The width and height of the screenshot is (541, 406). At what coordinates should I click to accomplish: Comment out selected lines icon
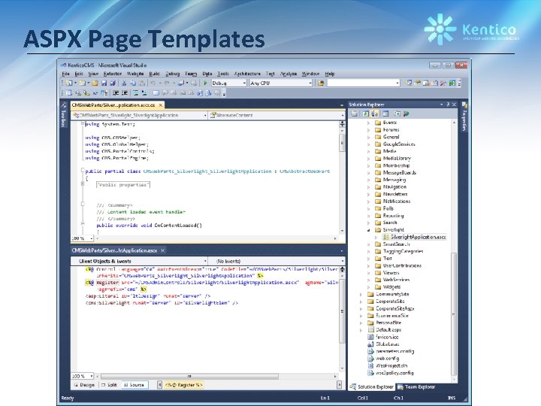coord(136,93)
